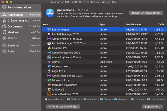Sort by Dernier accès column header
167x111 pixels.
pos(138,24)
